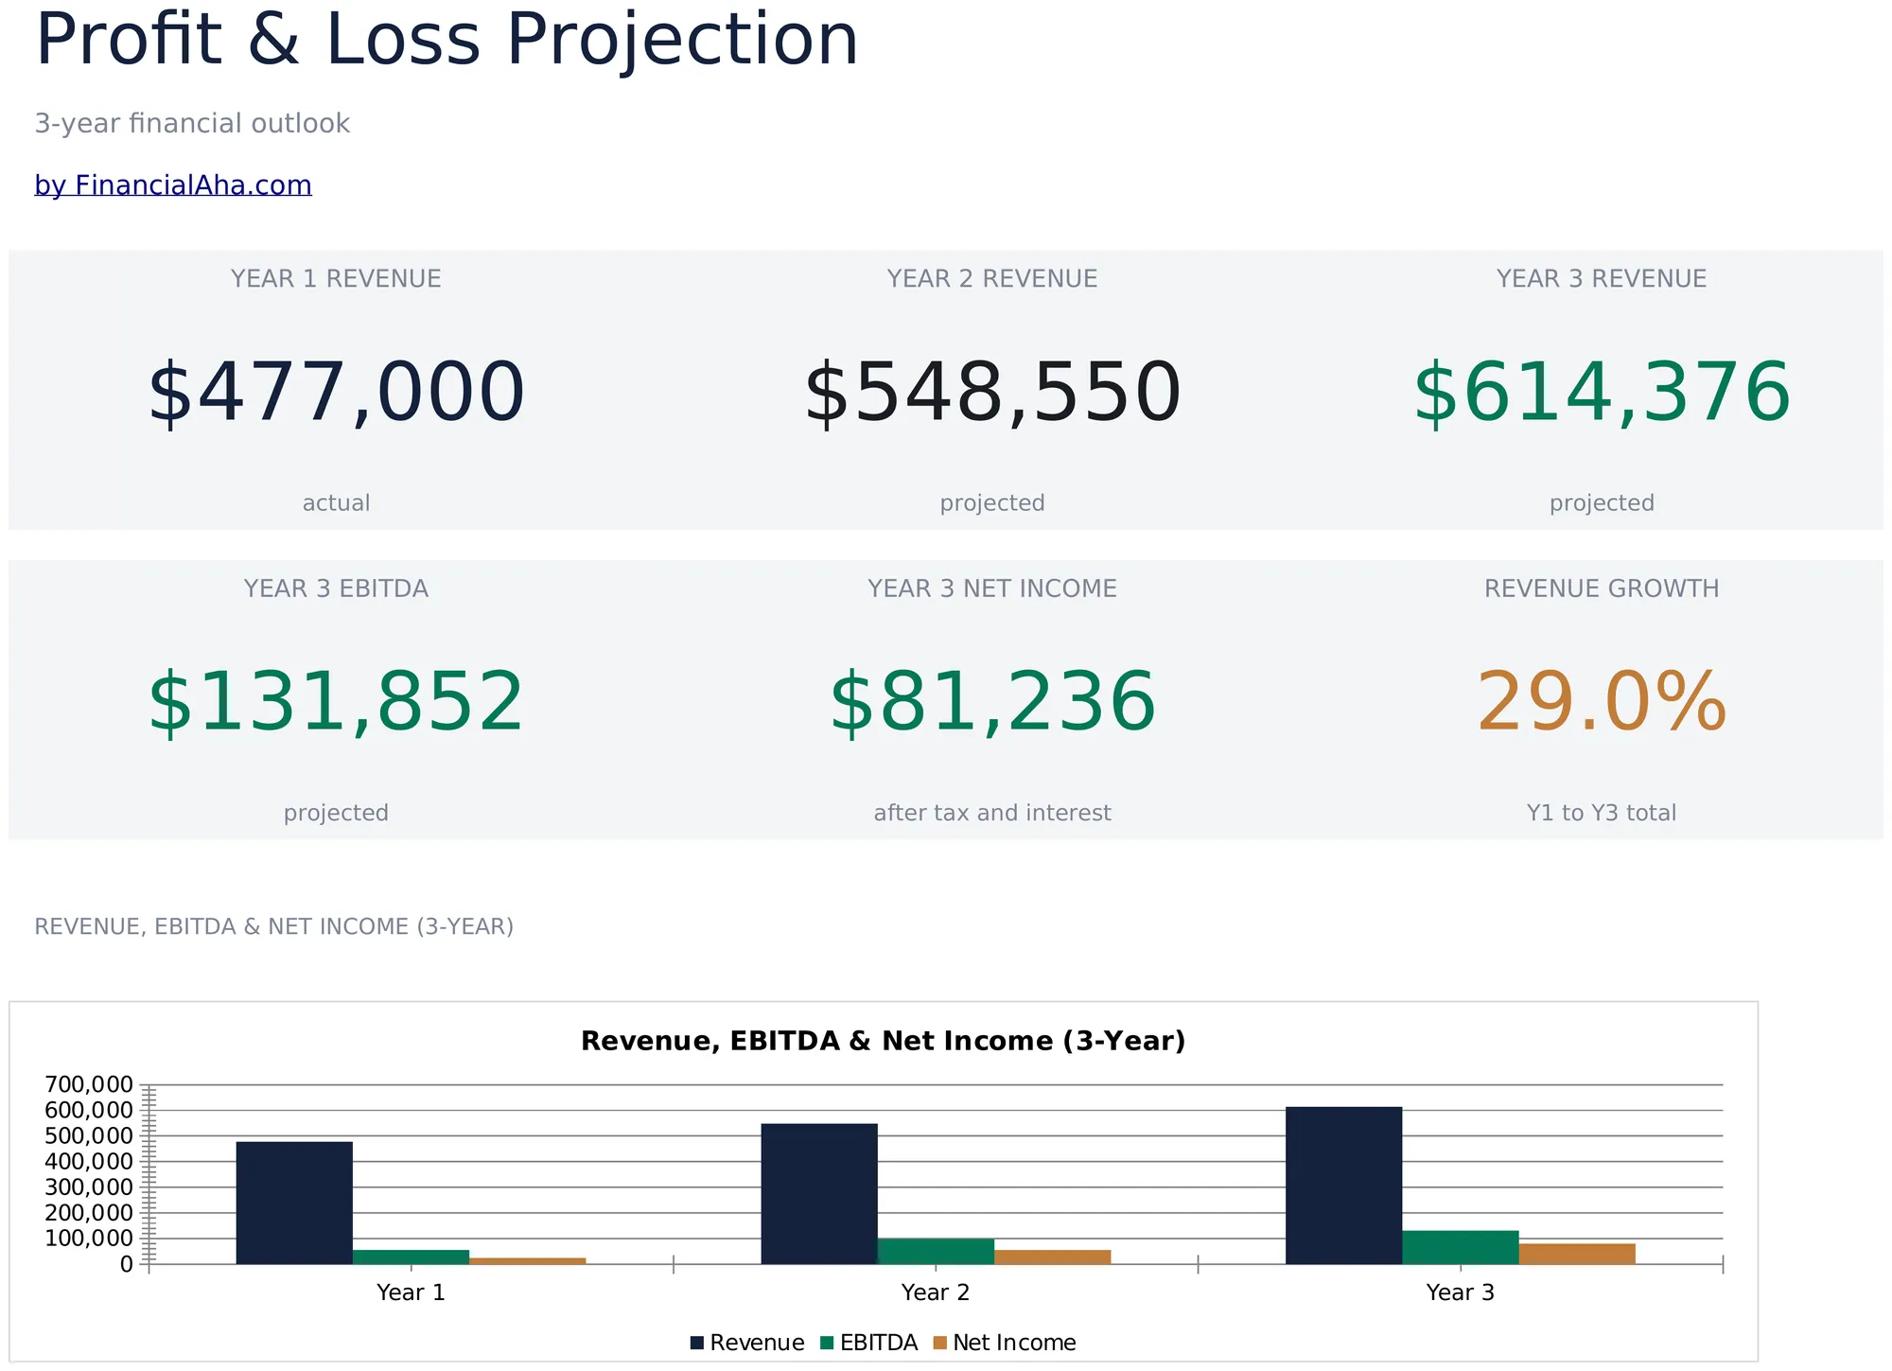Click the 'actual' caption under Year 1 revenue
Viewport: 1892px width, 1371px height.
(336, 503)
